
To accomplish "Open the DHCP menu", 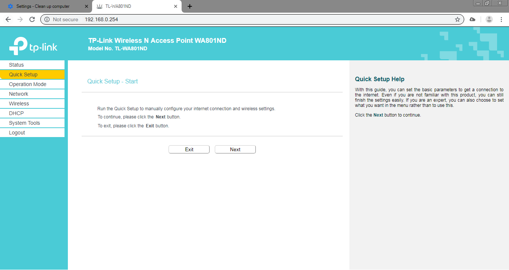I will pyautogui.click(x=32, y=113).
